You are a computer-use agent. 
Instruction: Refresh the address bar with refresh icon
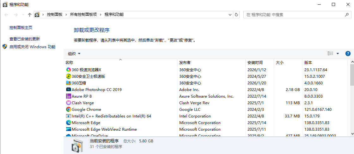(236, 14)
